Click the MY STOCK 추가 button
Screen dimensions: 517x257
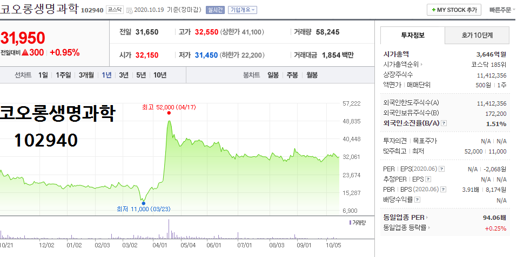tap(454, 10)
